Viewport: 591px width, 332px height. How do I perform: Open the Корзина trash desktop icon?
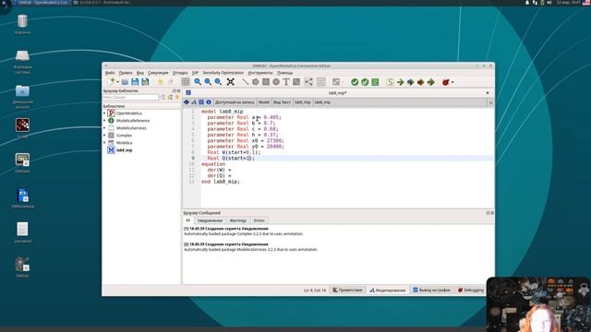(x=22, y=25)
